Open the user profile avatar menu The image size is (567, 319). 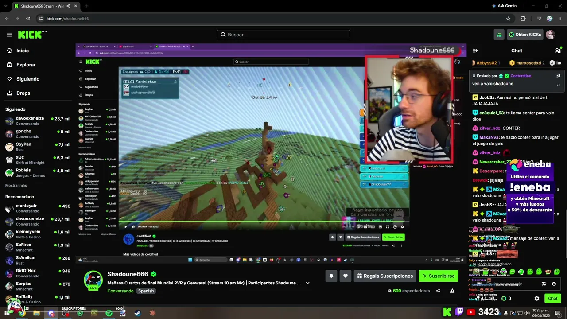550,35
